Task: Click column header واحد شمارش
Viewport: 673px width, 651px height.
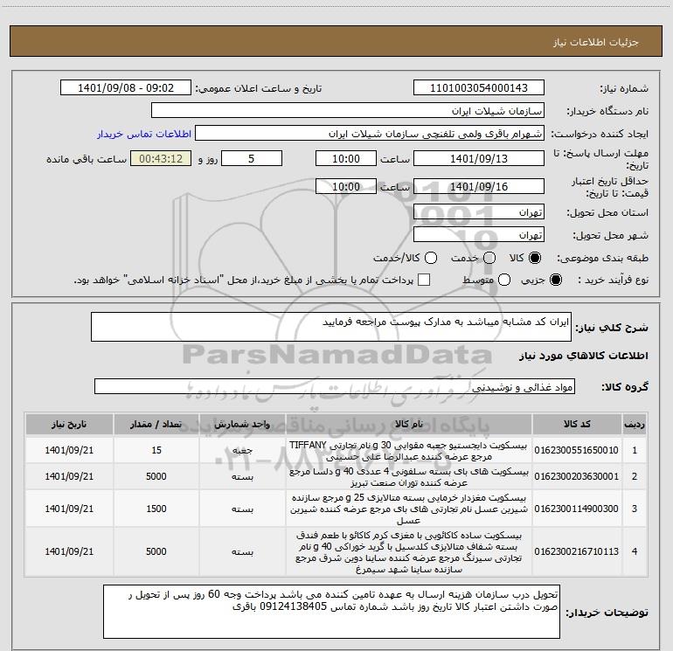Action: coord(242,424)
